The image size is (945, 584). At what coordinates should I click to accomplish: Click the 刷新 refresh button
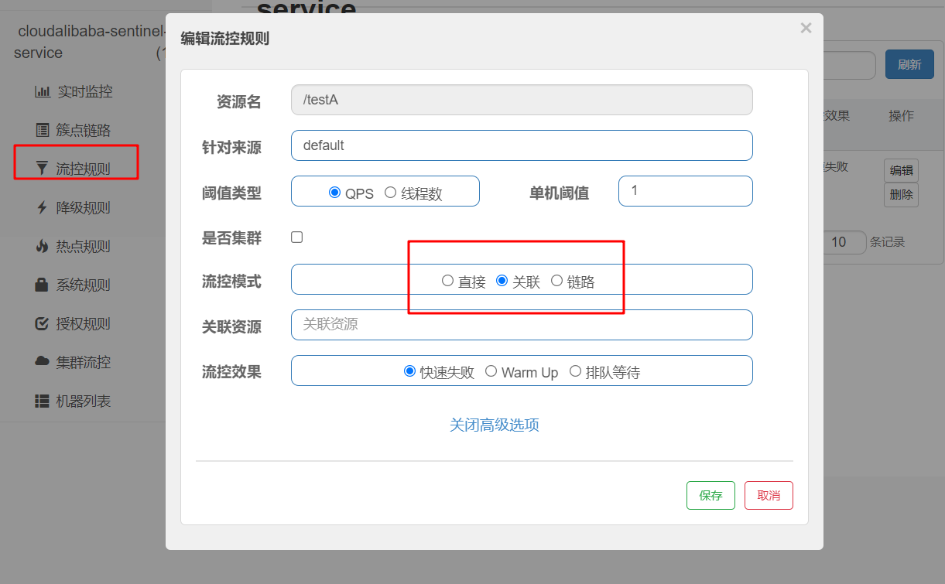click(909, 65)
